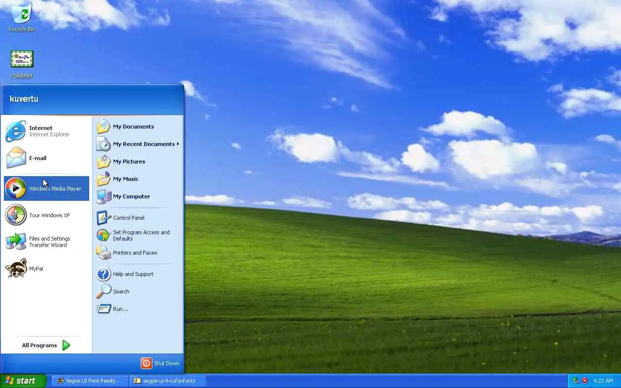621x388 pixels.
Task: Open the E-mail envelope shortcut
Action: click(x=47, y=158)
